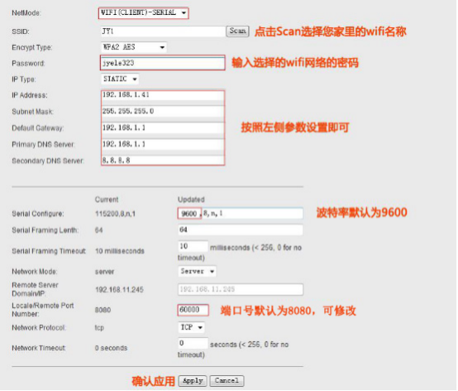Screen dimensions: 458x391
Task: Expand the Encrypt Type WPA2 AES dropdown
Action: (134, 47)
